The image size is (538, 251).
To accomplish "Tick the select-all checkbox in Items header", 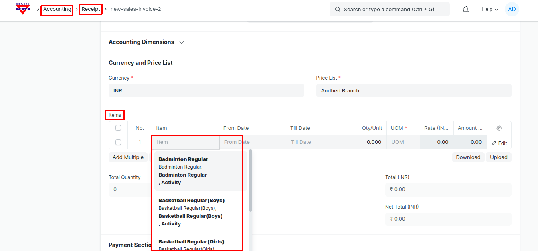I will 118,128.
